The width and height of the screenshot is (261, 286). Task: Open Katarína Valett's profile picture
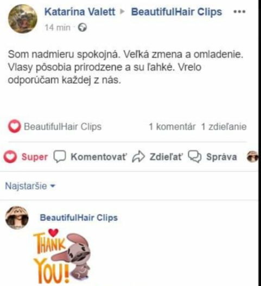23,19
